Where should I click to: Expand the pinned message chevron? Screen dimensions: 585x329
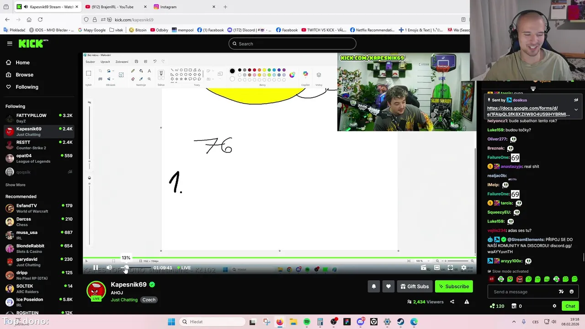576,110
